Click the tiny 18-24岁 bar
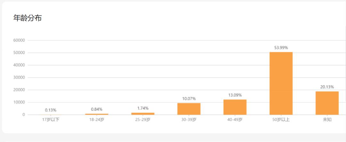 [97, 114]
